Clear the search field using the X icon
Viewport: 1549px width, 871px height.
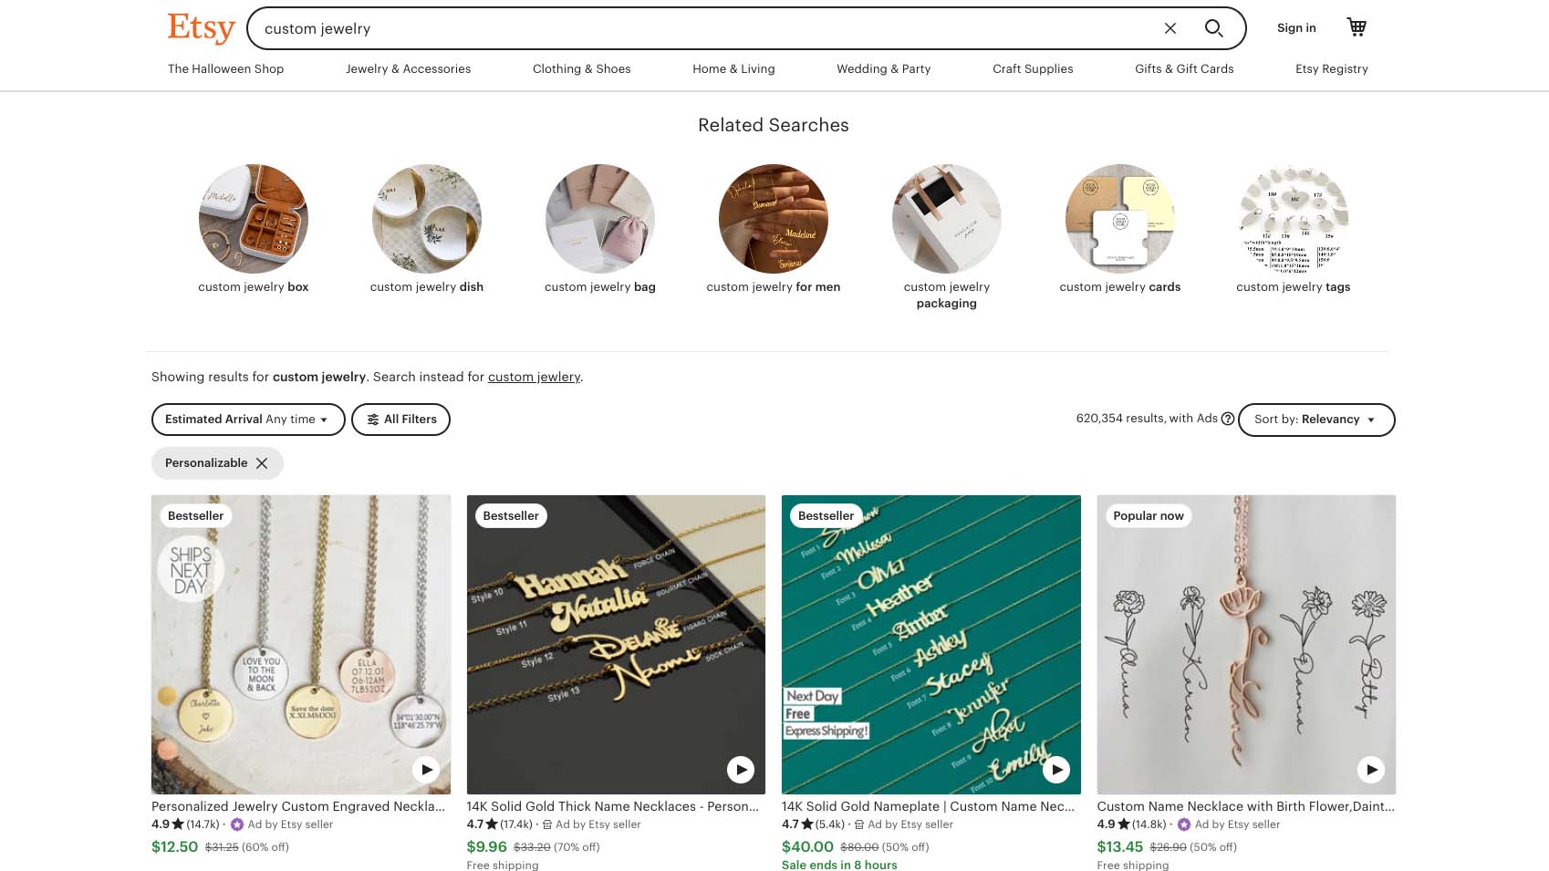click(1170, 28)
